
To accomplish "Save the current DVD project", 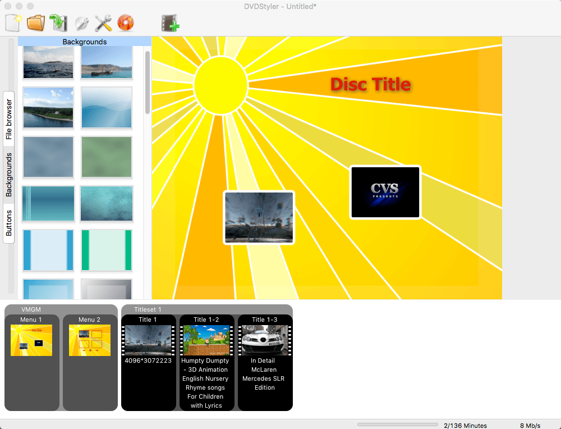I will pos(58,22).
